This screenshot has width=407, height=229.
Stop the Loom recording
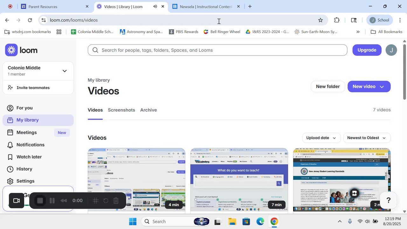pos(40,201)
